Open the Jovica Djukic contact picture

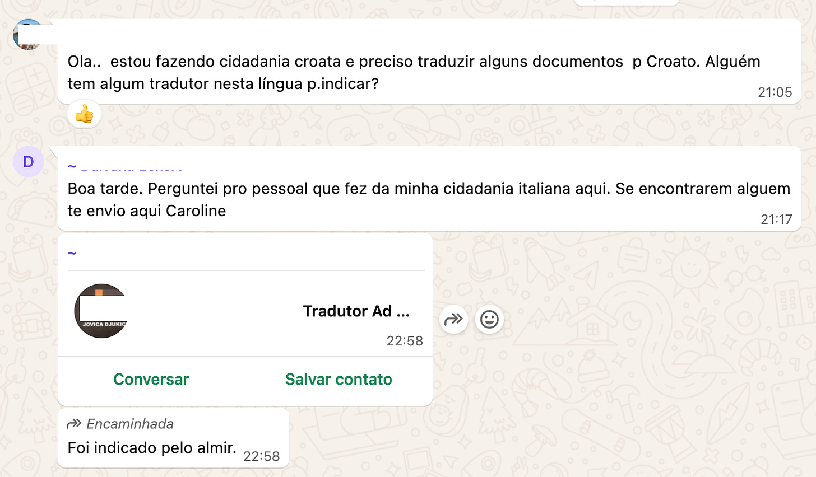[101, 311]
